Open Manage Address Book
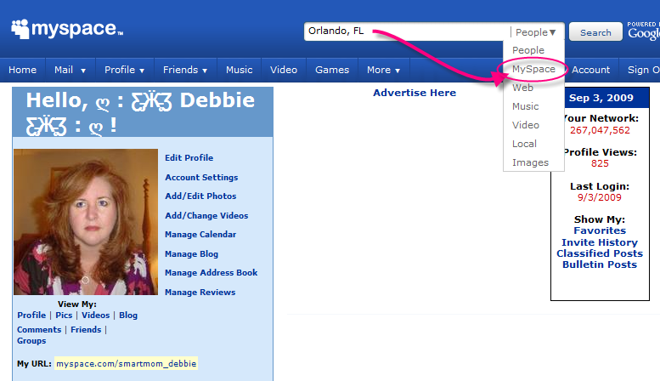Image resolution: width=660 pixels, height=381 pixels. (211, 273)
